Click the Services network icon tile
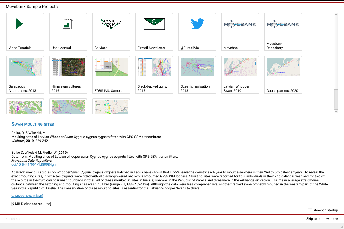Screen dimensions: 344x229 (111, 24)
